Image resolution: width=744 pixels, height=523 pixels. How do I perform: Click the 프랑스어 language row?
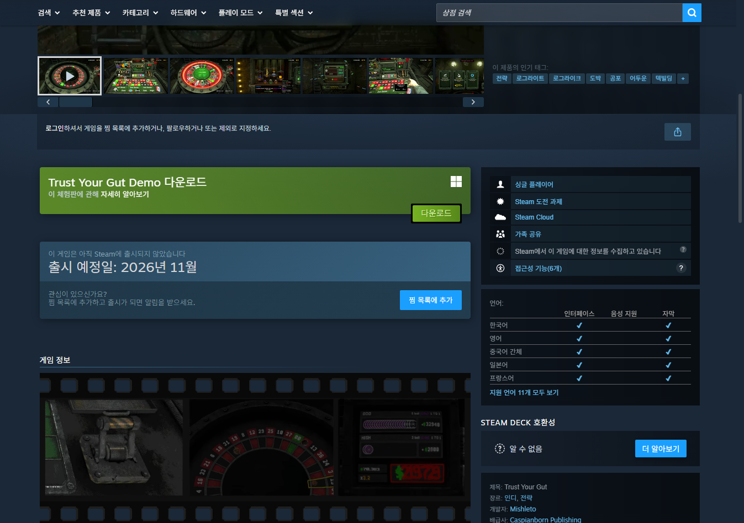[590, 378]
